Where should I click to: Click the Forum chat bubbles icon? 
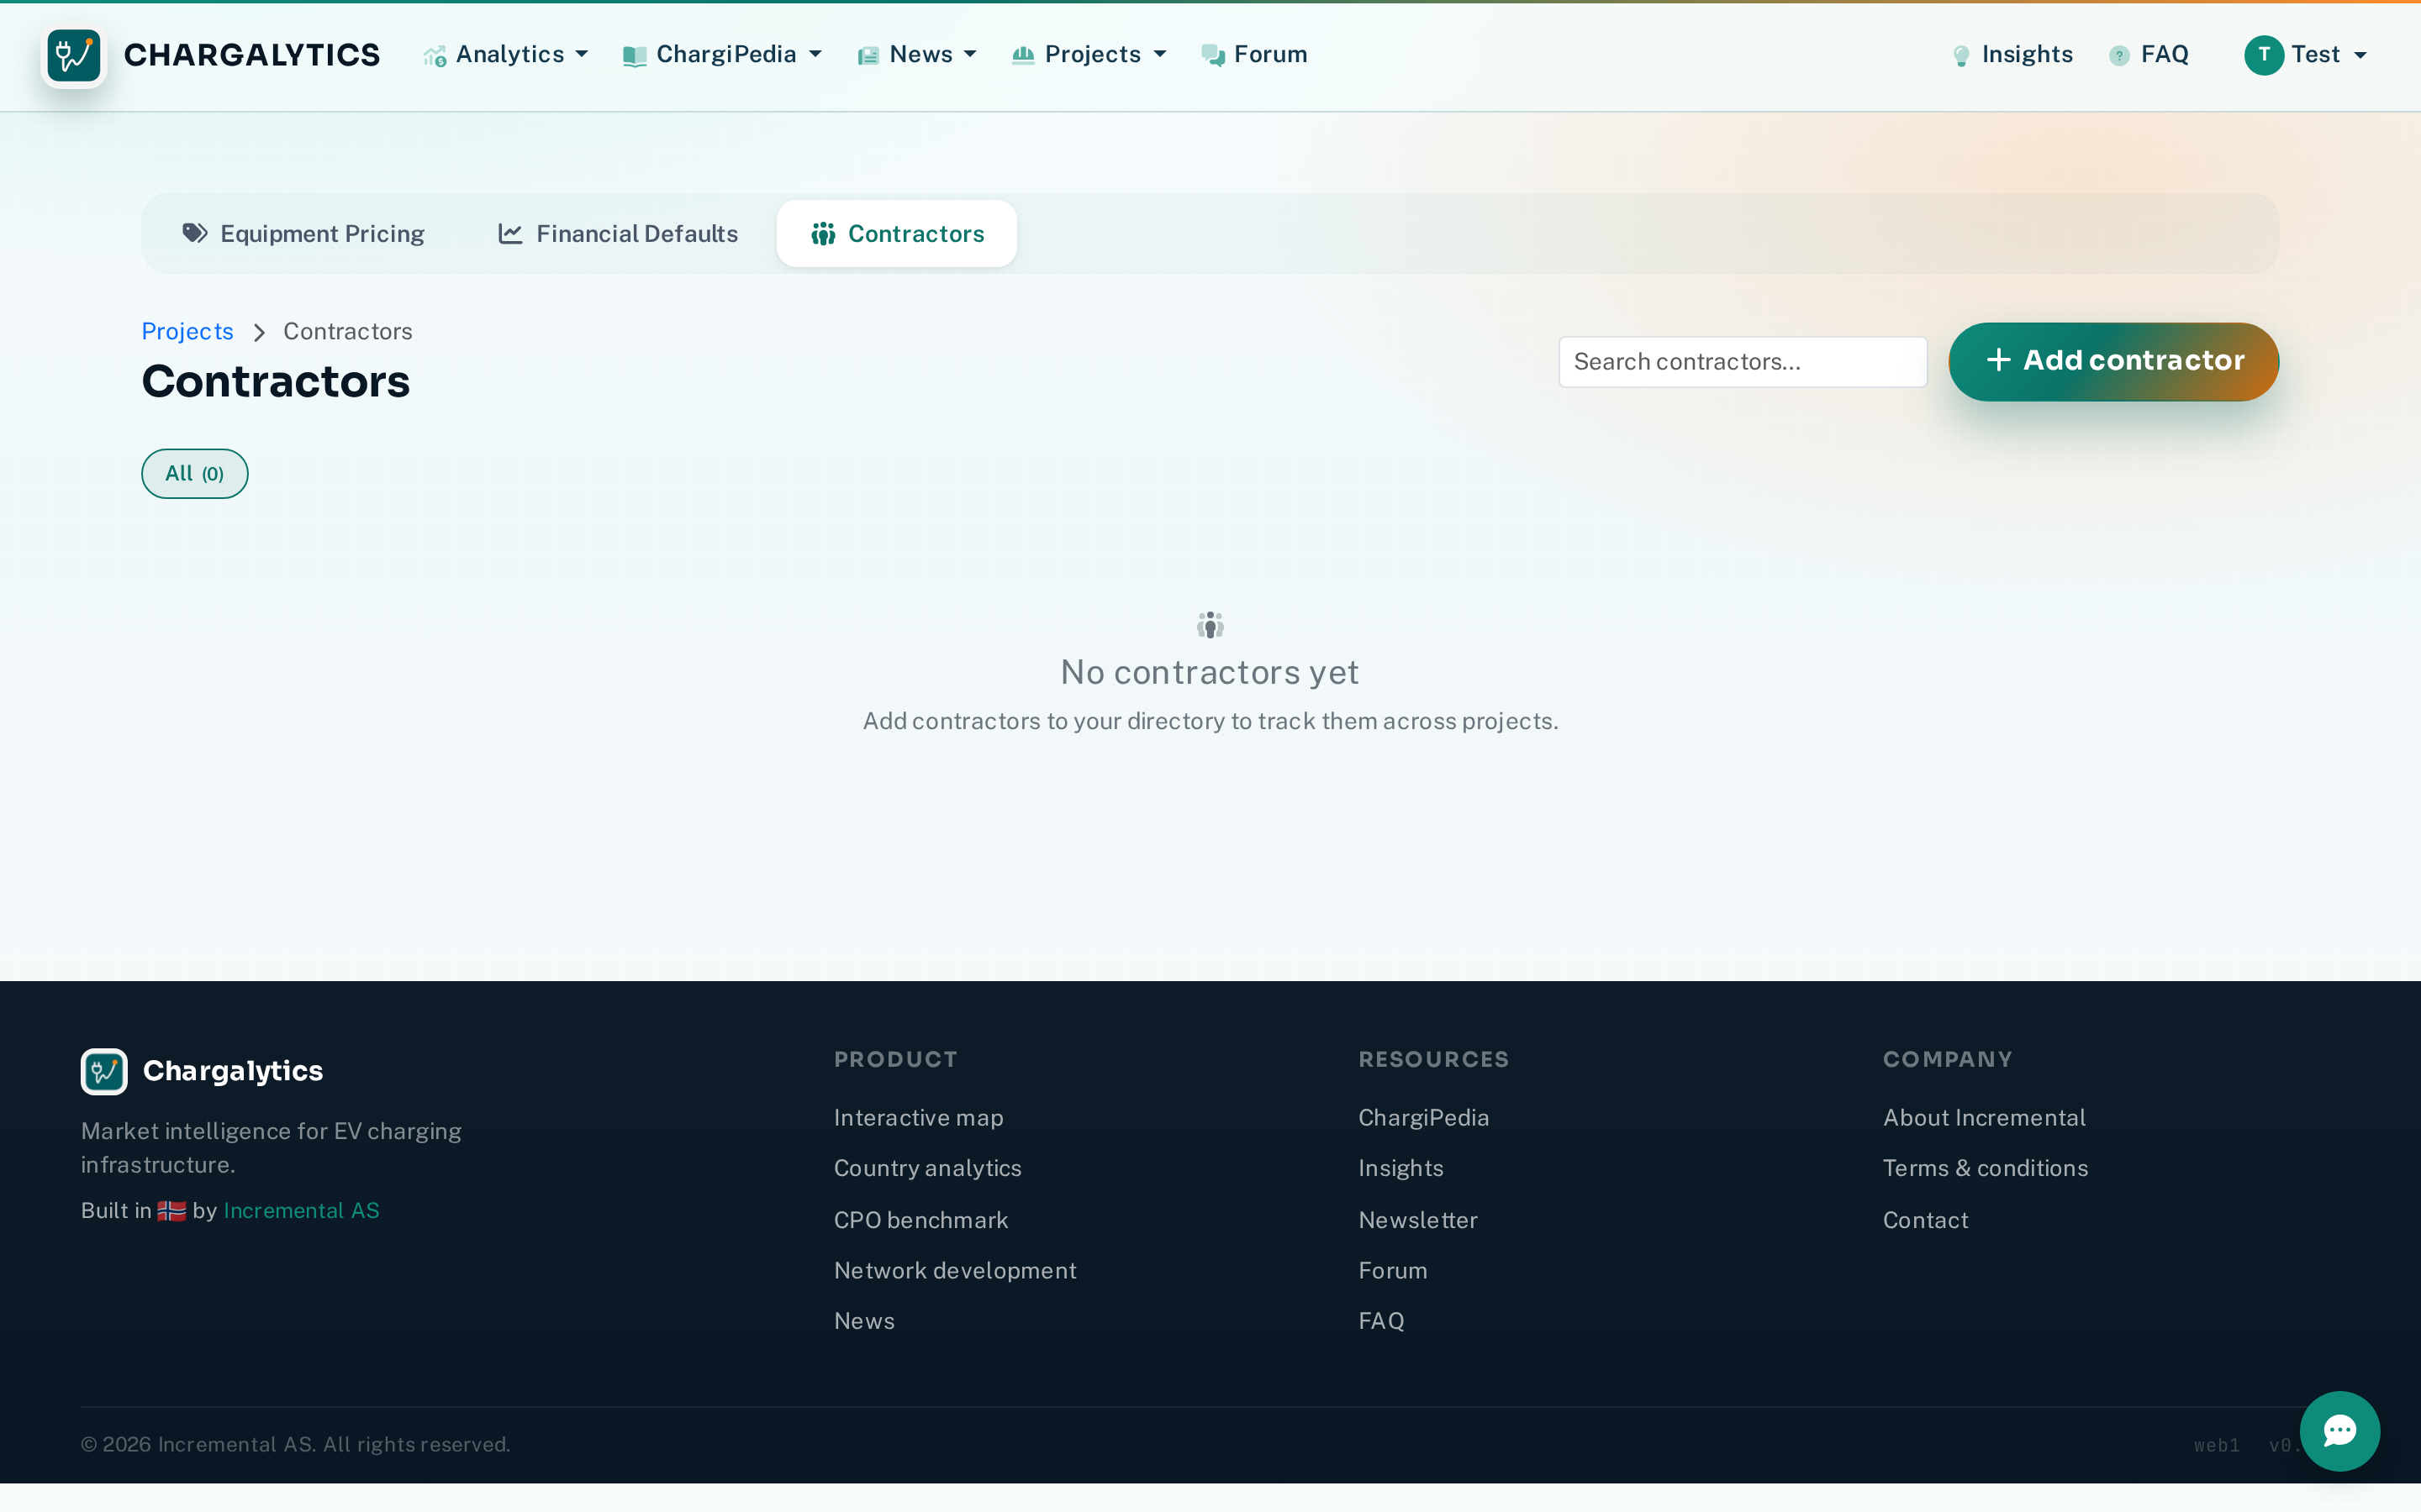(x=1212, y=56)
